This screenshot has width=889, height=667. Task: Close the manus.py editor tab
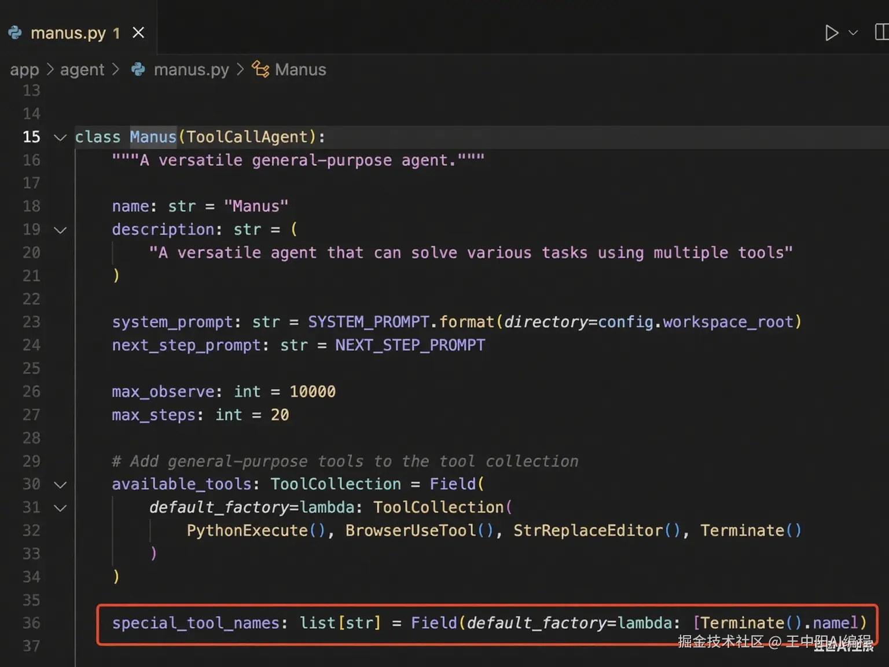138,32
